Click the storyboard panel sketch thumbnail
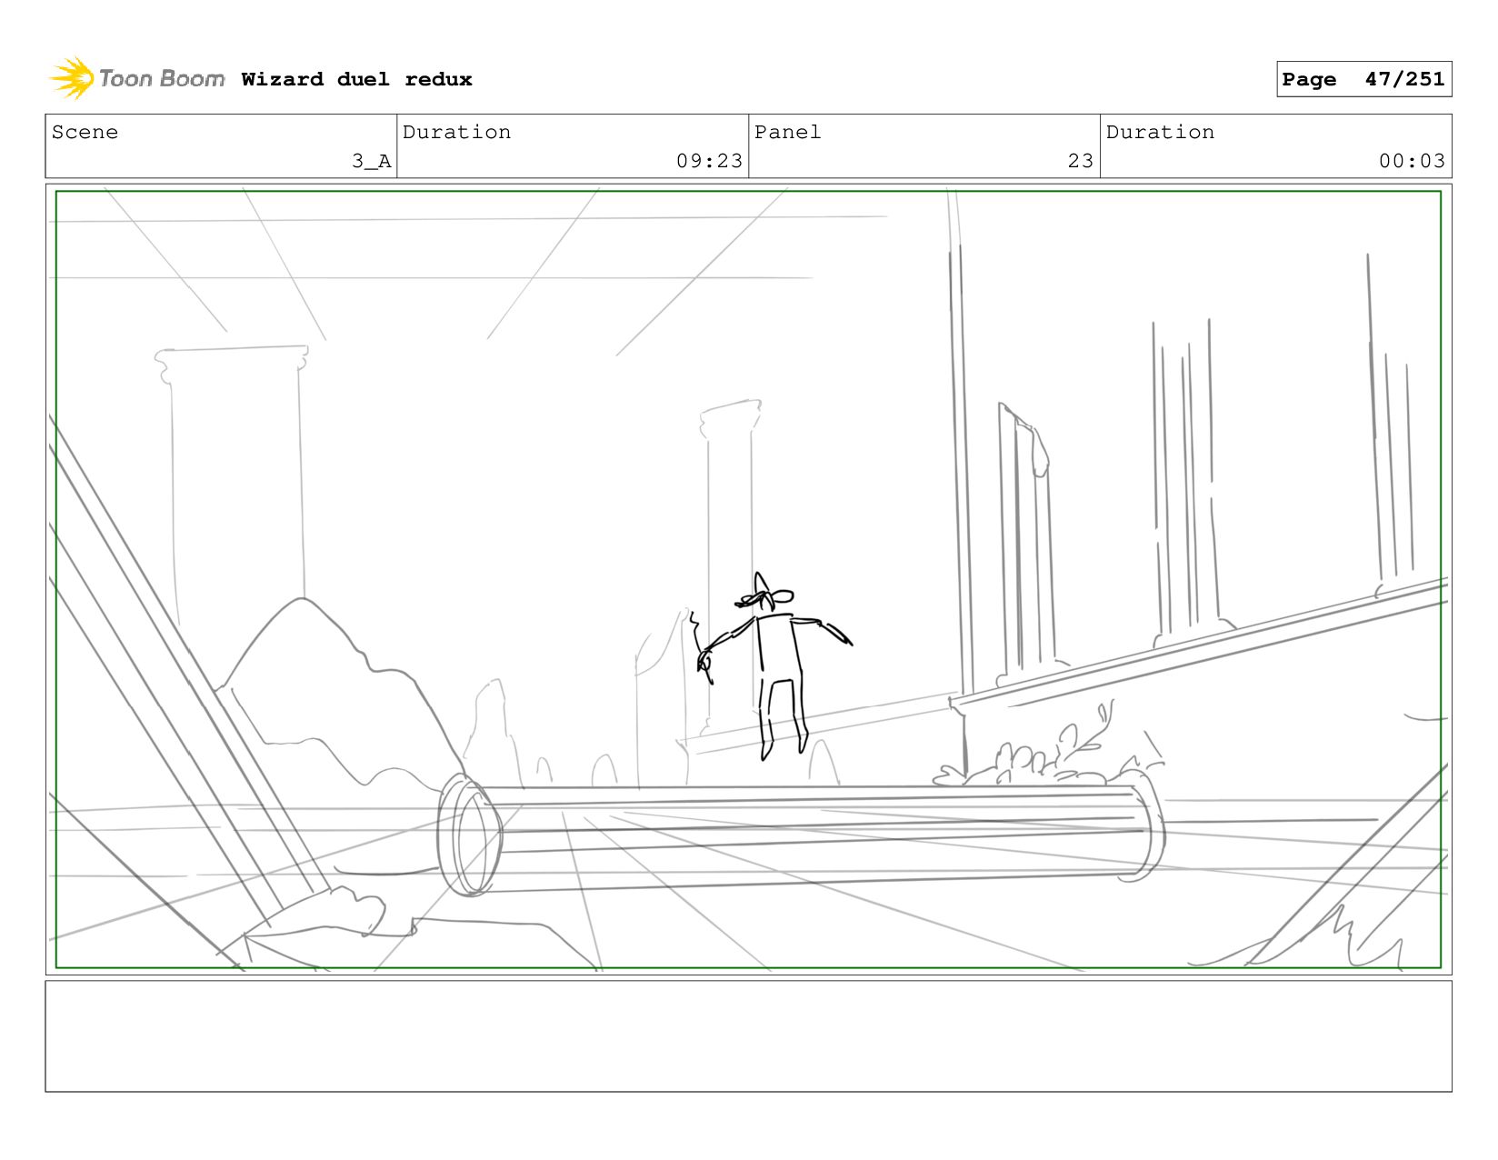 point(748,579)
